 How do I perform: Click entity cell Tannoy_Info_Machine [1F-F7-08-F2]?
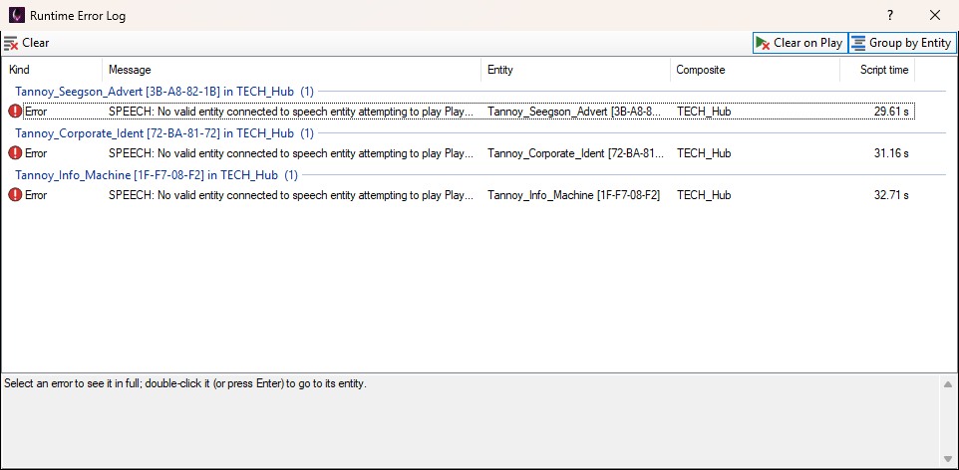click(x=573, y=195)
